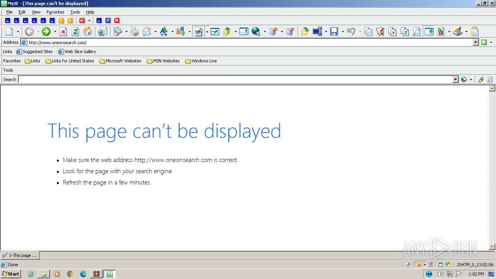
Task: Open the Microsoft Websites folder
Action: tap(121, 61)
